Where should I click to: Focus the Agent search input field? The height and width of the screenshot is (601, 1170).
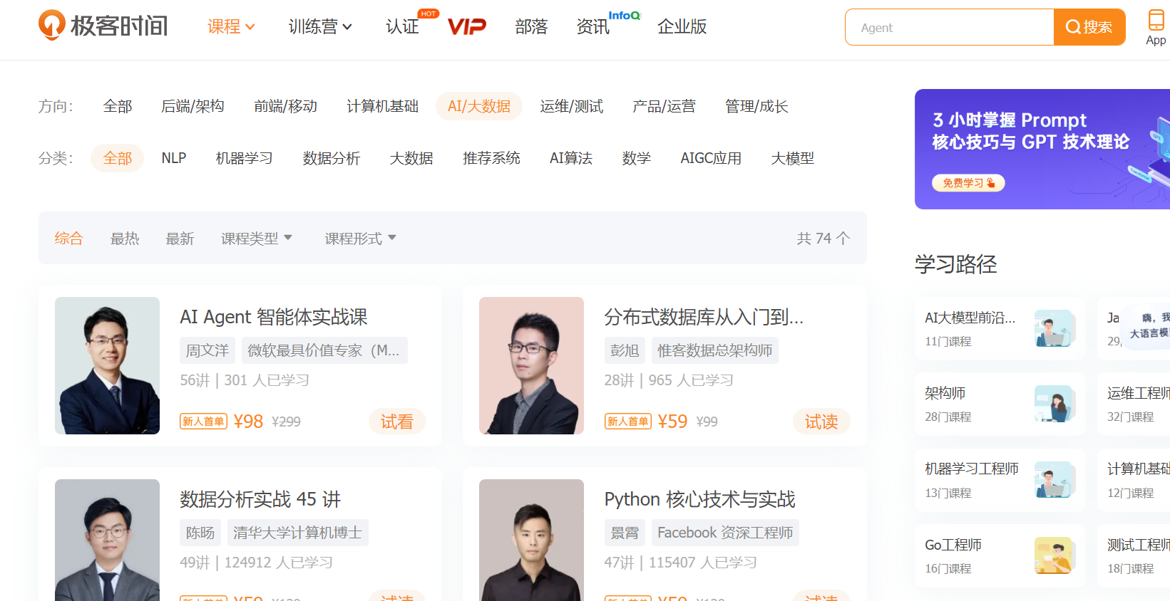pos(949,27)
